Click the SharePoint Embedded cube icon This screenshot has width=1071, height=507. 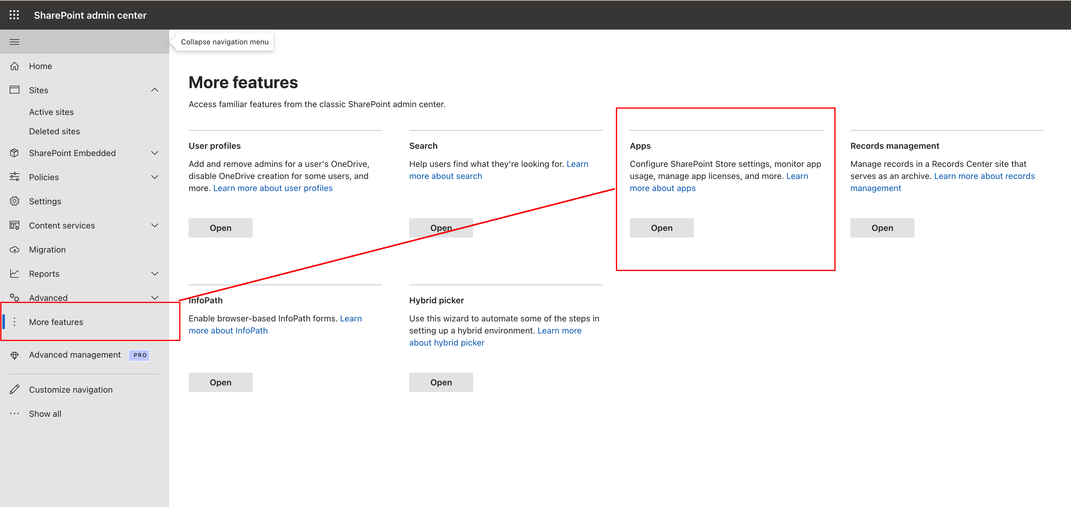click(x=15, y=153)
